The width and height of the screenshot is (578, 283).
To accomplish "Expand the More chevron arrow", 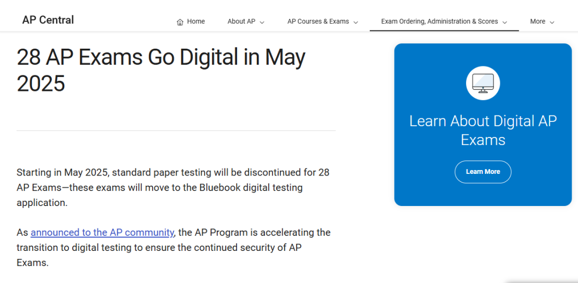I will click(552, 22).
